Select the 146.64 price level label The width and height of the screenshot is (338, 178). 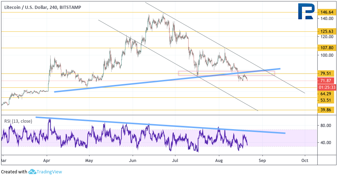pyautogui.click(x=327, y=12)
